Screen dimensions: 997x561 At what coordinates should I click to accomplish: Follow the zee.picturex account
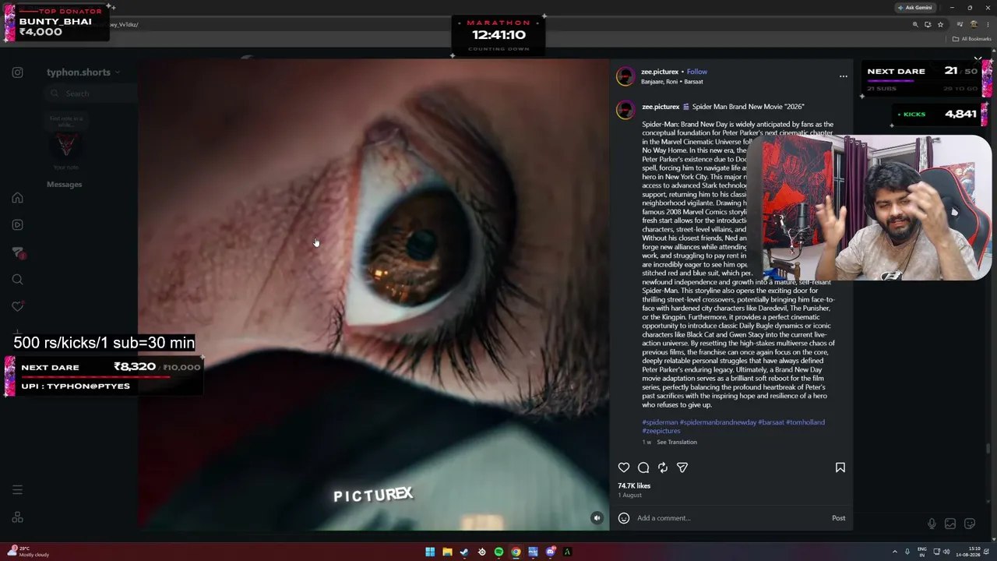click(x=697, y=72)
